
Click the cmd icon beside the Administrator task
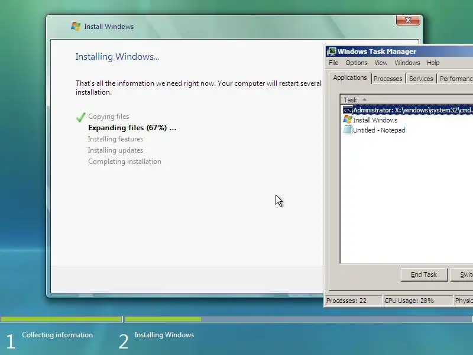[x=348, y=110]
